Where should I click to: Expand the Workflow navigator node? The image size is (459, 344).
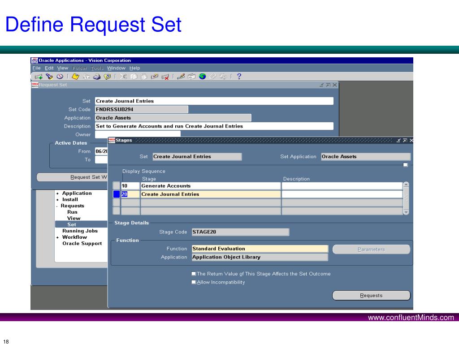(x=58, y=237)
